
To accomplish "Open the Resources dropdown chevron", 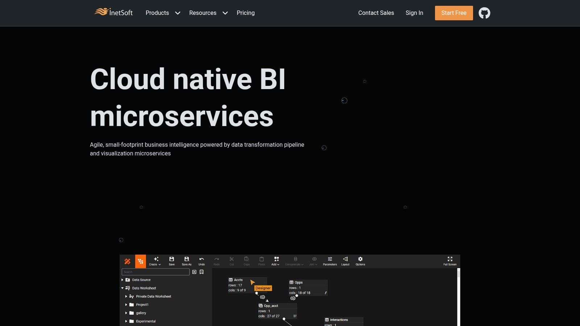I will [225, 13].
